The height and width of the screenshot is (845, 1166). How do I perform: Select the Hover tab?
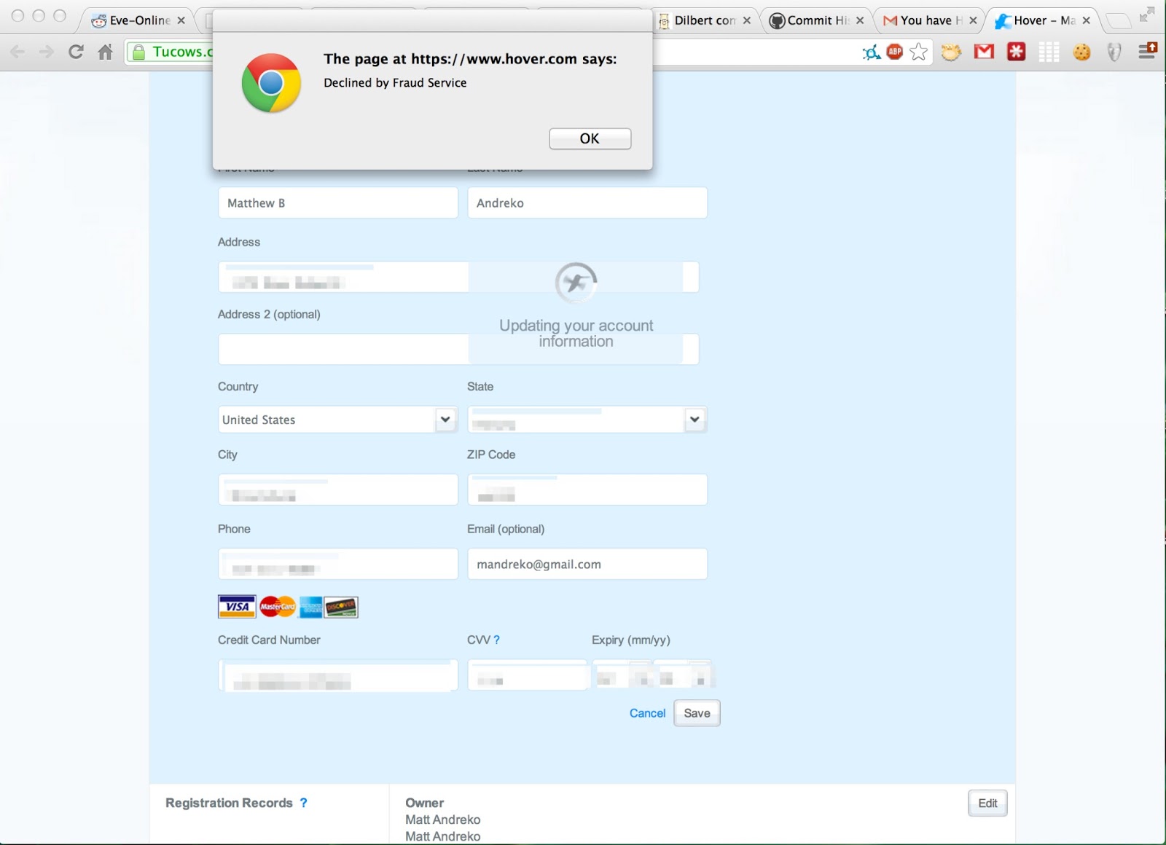pos(1043,20)
